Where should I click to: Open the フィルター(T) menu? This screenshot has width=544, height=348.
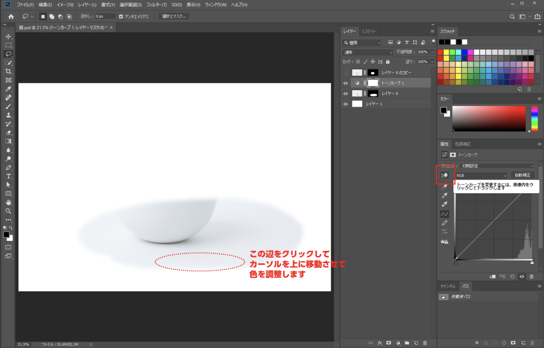click(156, 5)
